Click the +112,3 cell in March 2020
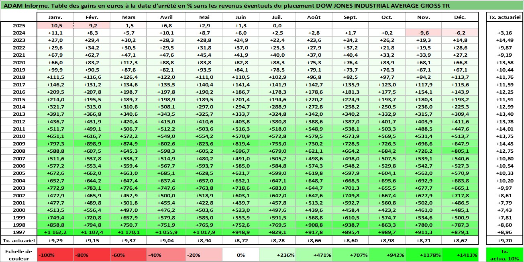The height and width of the screenshot is (262, 524). pyautogui.click(x=128, y=62)
